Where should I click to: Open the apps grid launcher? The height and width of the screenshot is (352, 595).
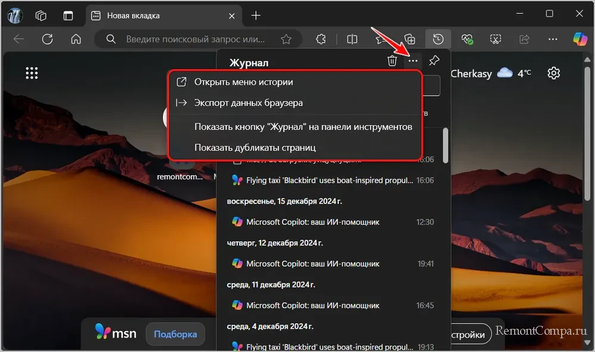click(32, 73)
